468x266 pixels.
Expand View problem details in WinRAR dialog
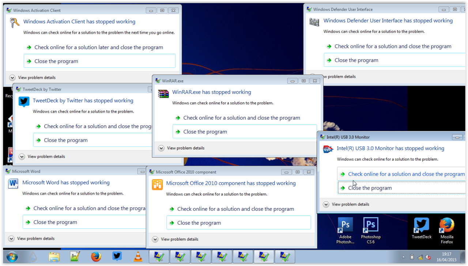point(161,148)
